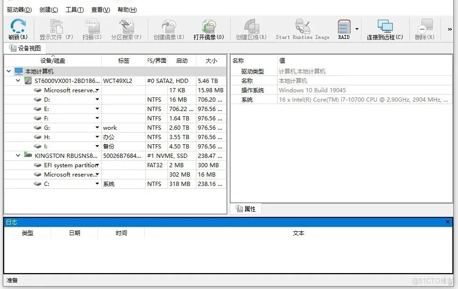Collapse the ST6000VX001 drive entry
The height and width of the screenshot is (289, 458).
tap(17, 81)
